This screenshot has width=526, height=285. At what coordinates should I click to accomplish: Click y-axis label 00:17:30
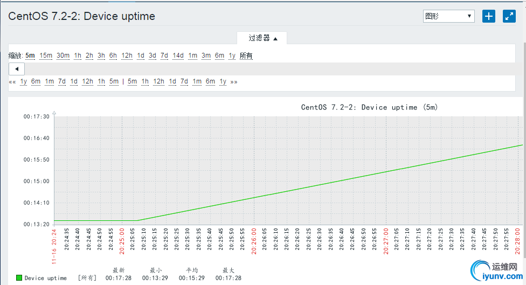coord(36,116)
